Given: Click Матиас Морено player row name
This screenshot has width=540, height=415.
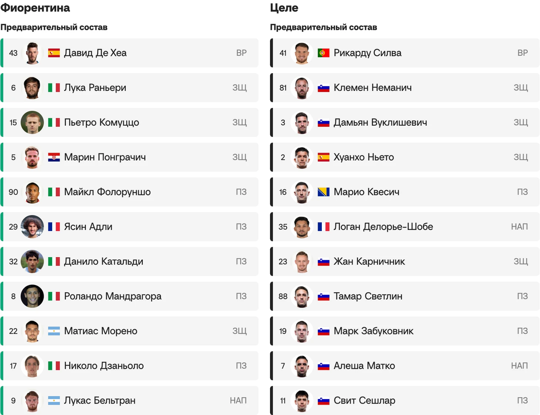Looking at the screenshot, I should point(101,331).
